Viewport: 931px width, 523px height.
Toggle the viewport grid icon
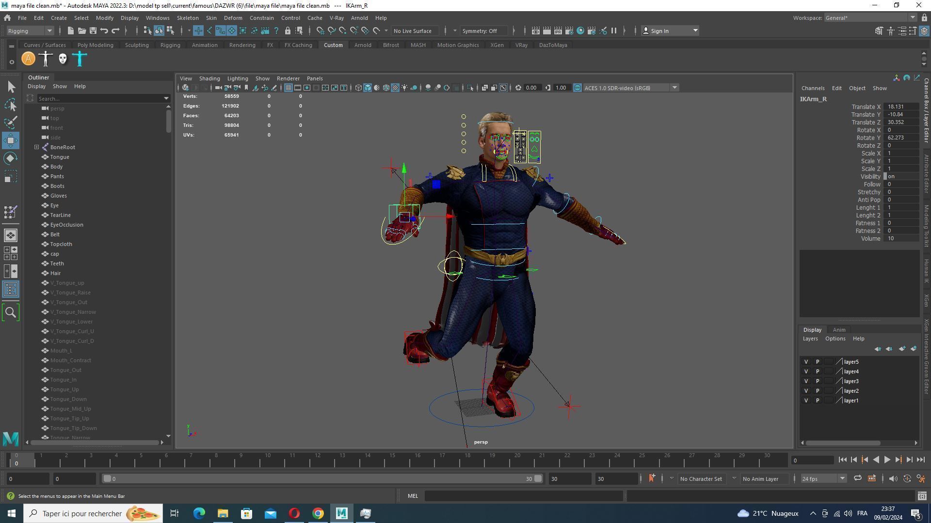[288, 88]
